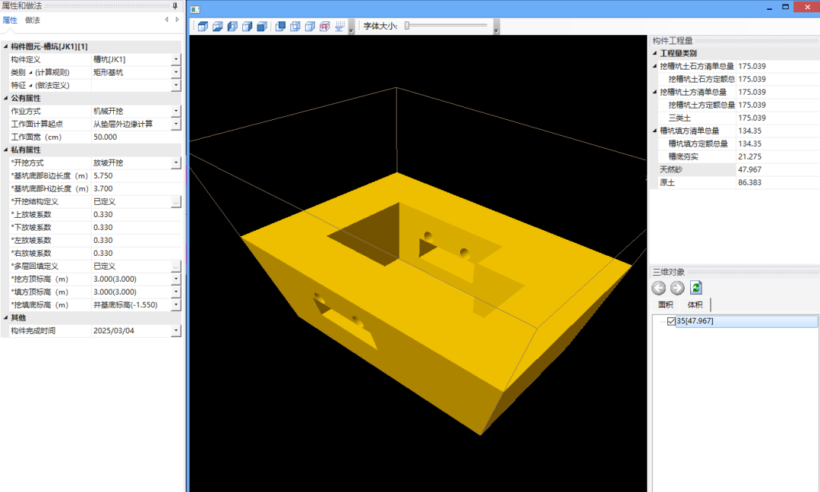The width and height of the screenshot is (820, 492).
Task: Click the 上放坡系数 value field
Action: [x=136, y=214]
